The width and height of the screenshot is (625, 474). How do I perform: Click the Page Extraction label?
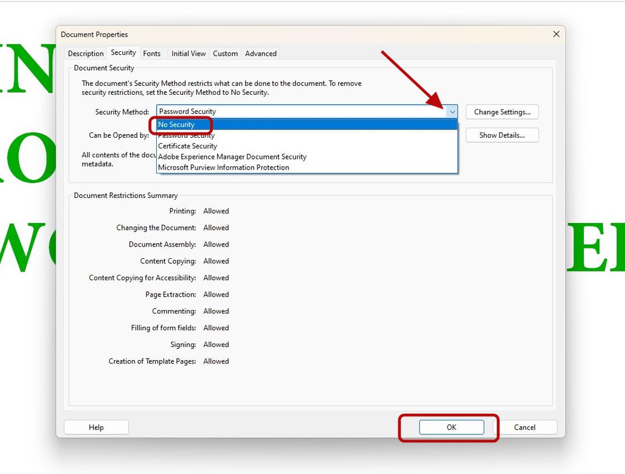171,295
